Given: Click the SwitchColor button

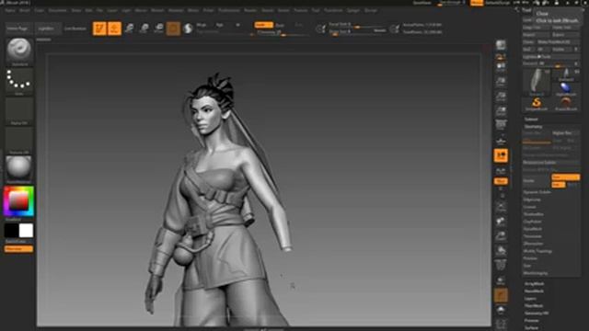Looking at the screenshot, I should (x=18, y=241).
